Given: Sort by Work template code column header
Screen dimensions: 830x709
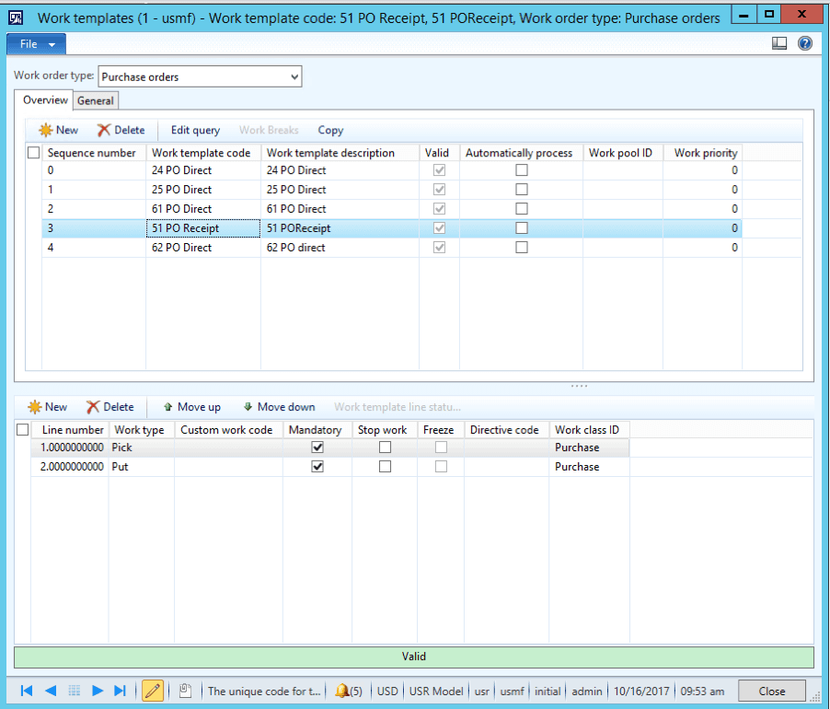Looking at the screenshot, I should [203, 153].
